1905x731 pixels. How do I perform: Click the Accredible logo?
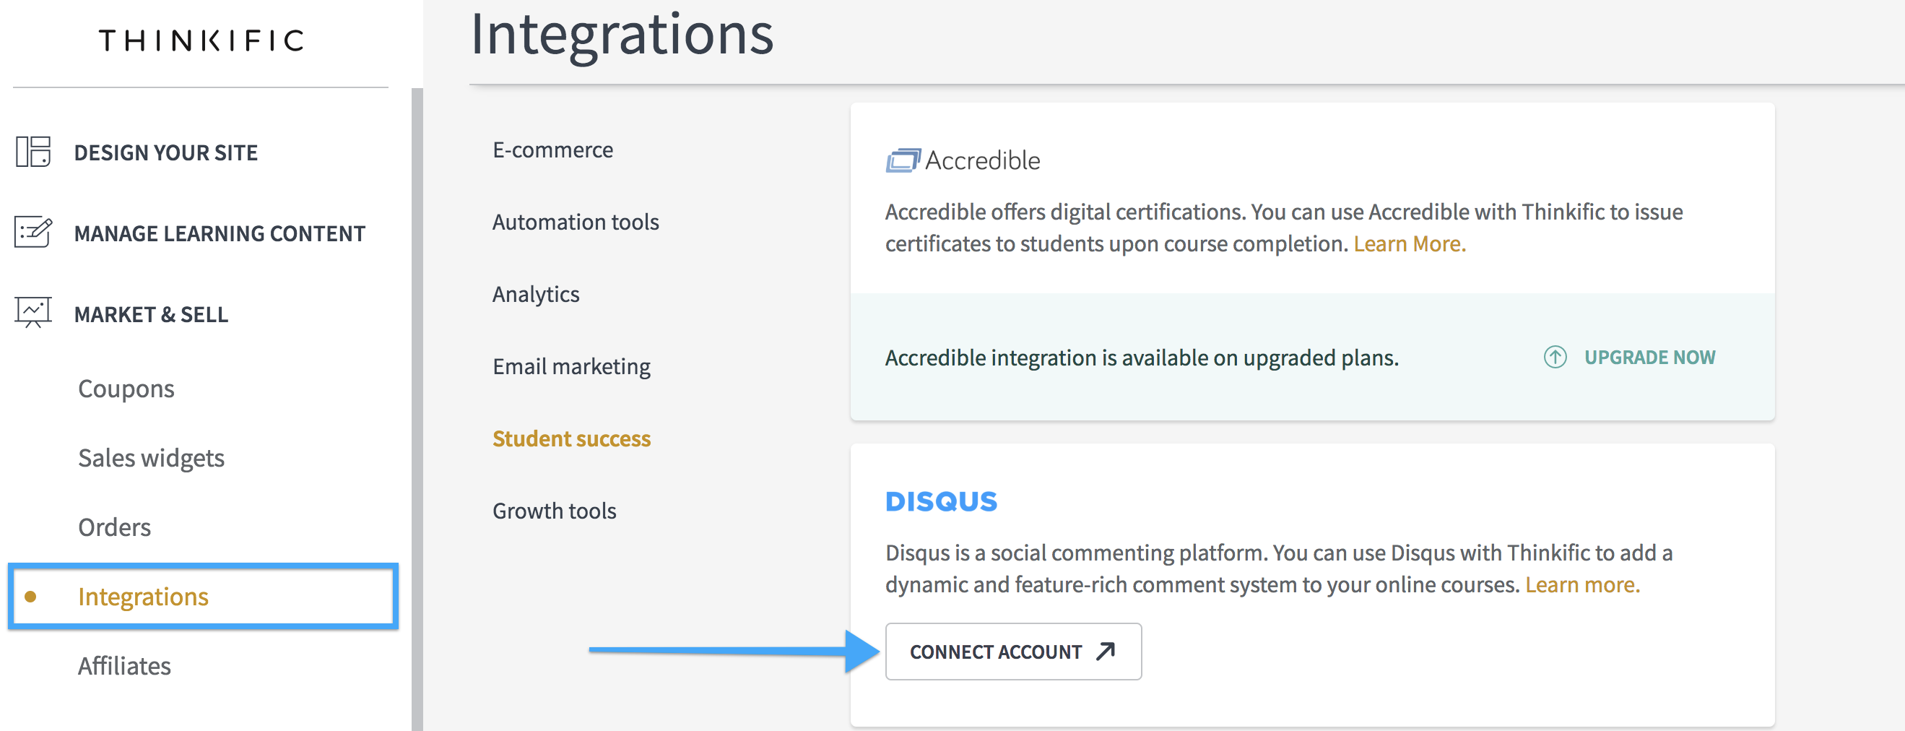pyautogui.click(x=963, y=160)
